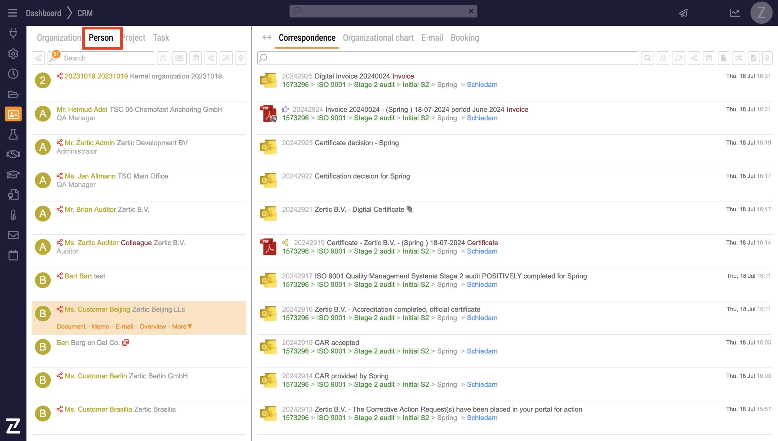This screenshot has width=778, height=441.
Task: Open Schiedam link on Digital Invoice row
Action: coord(482,85)
